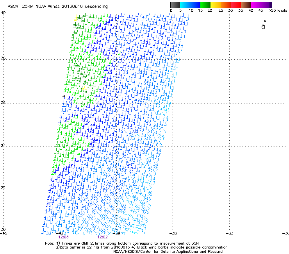Click the purple '12:02' swath time label

tap(102, 237)
